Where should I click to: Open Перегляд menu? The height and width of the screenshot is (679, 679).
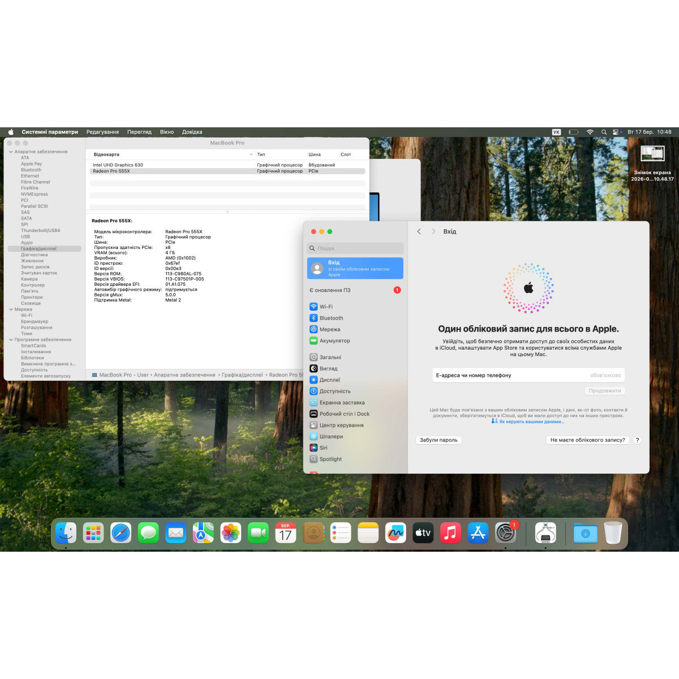(x=139, y=132)
